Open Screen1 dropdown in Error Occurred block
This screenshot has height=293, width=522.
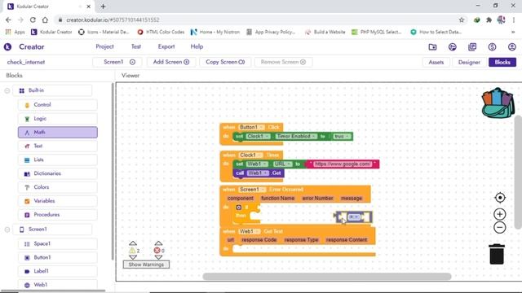[x=252, y=190]
